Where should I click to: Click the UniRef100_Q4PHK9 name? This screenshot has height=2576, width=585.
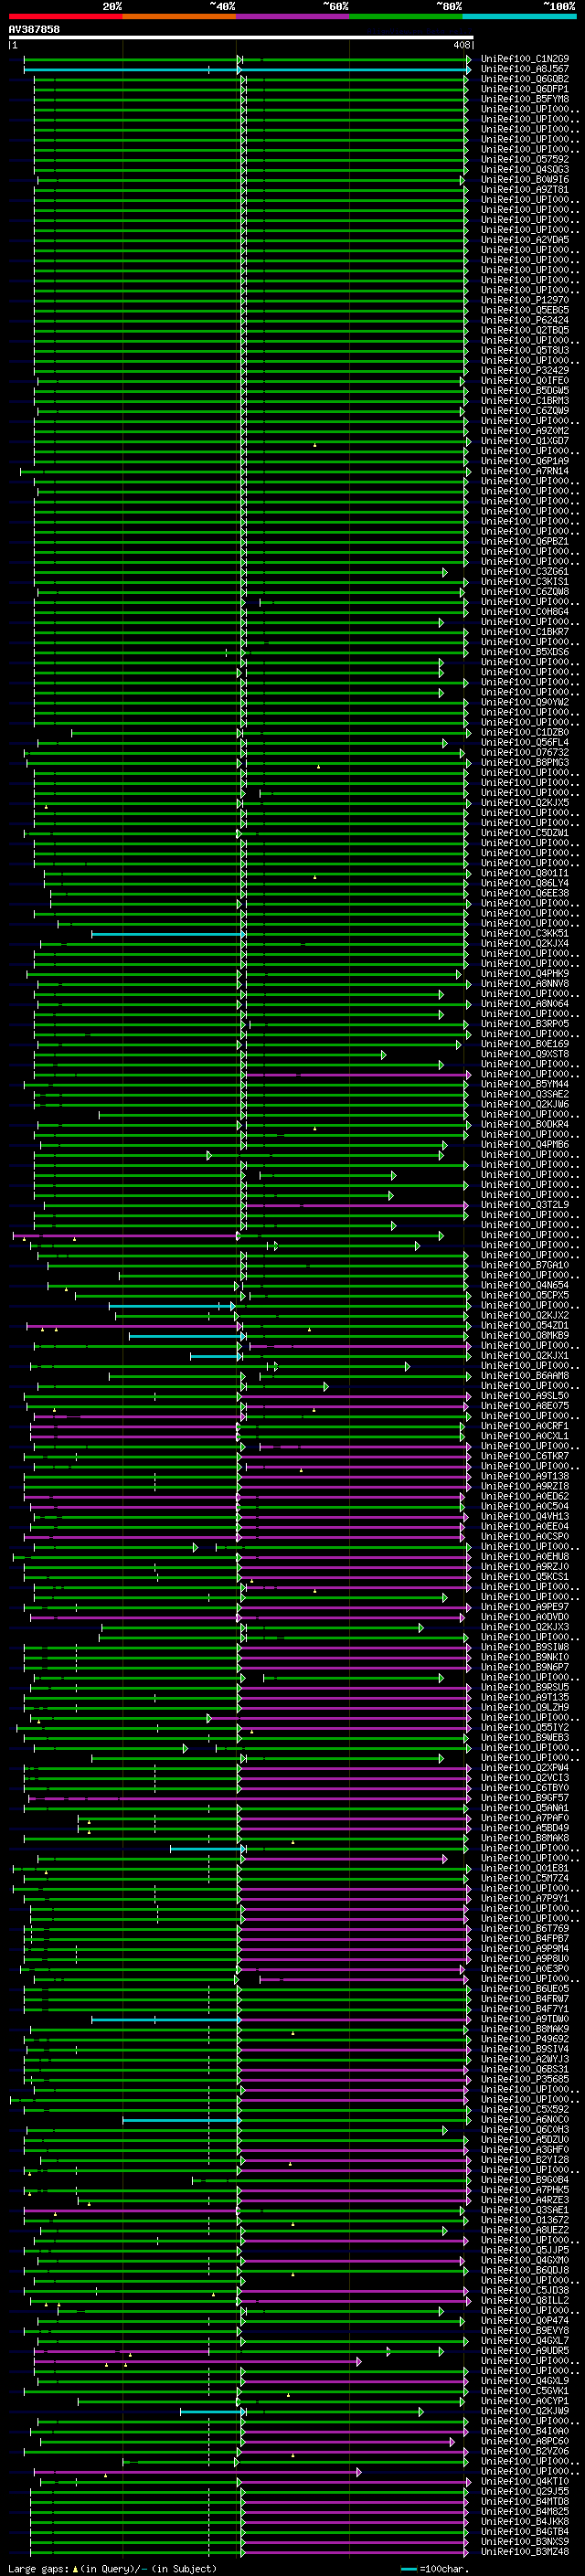[x=525, y=974]
